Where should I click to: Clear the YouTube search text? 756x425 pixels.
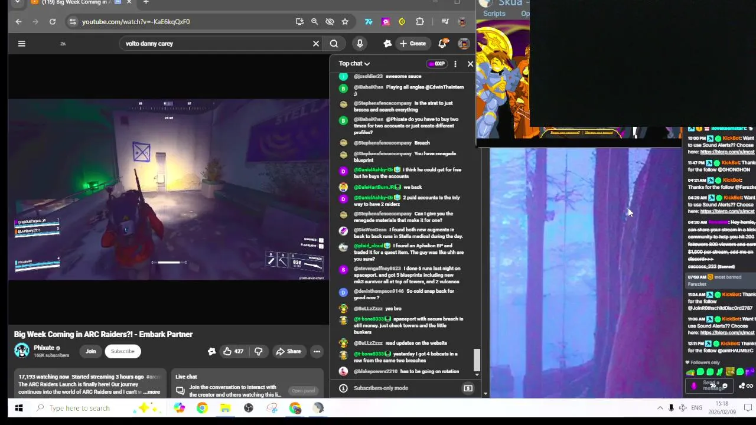pos(316,43)
